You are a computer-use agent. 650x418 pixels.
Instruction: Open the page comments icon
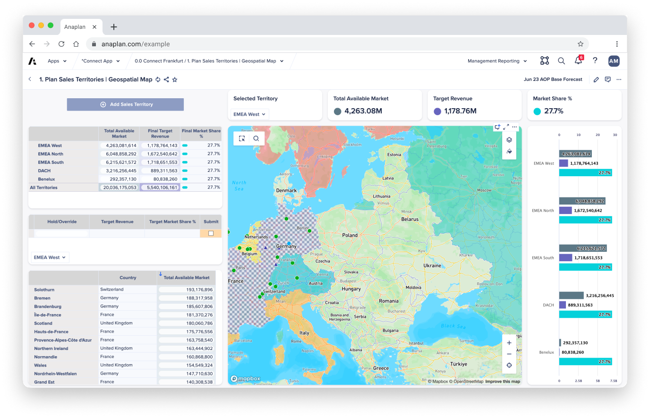tap(607, 79)
